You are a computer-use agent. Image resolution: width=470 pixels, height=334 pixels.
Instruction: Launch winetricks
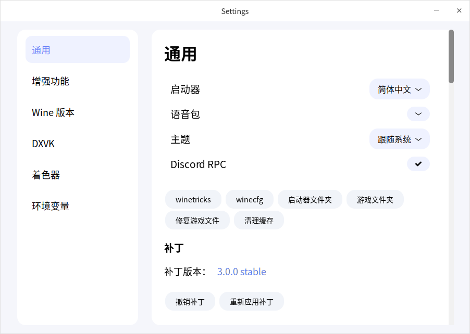pos(193,199)
